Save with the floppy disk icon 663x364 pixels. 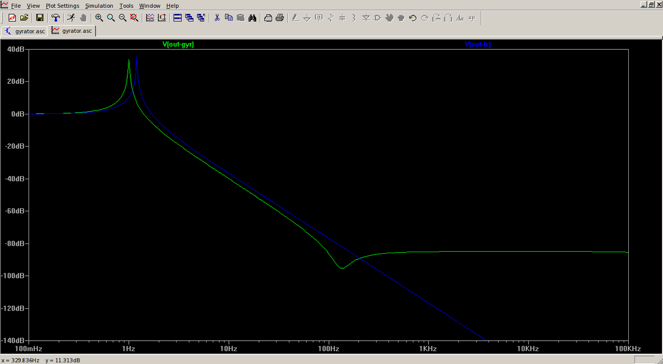(x=39, y=18)
